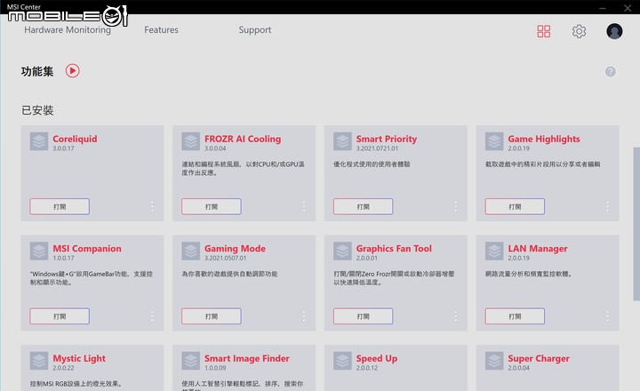Image resolution: width=640 pixels, height=391 pixels.
Task: Open Game Highlights via 打開 button
Action: [x=515, y=206]
